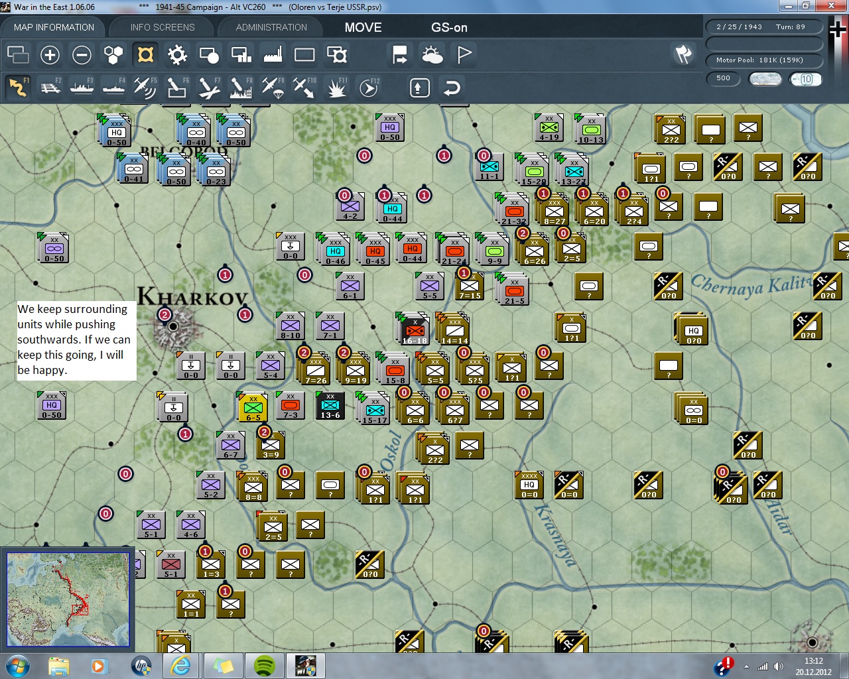The width and height of the screenshot is (849, 679).
Task: Click the upward arrow box icon
Action: pos(420,88)
